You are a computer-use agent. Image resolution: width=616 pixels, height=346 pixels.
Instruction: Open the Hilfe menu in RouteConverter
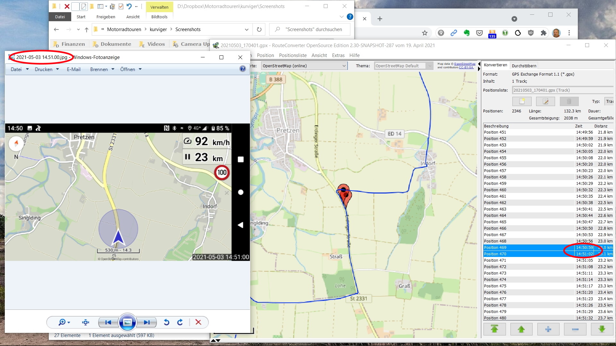[354, 55]
